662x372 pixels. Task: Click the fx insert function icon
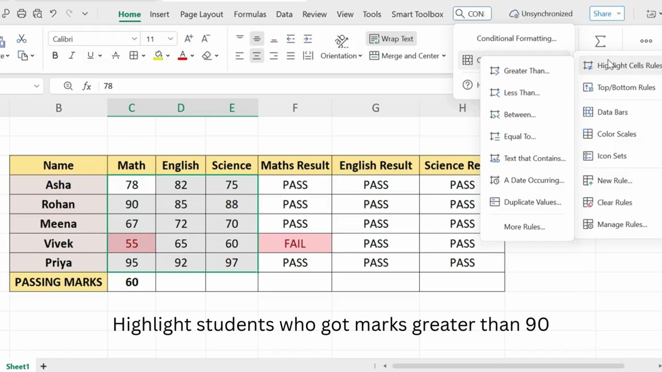coord(87,86)
